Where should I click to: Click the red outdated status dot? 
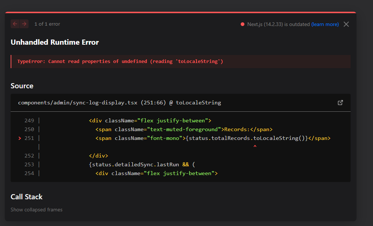click(243, 24)
